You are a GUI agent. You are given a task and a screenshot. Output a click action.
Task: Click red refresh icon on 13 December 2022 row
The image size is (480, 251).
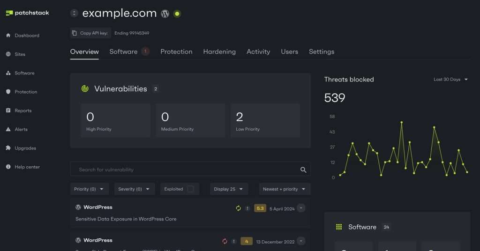point(225,242)
